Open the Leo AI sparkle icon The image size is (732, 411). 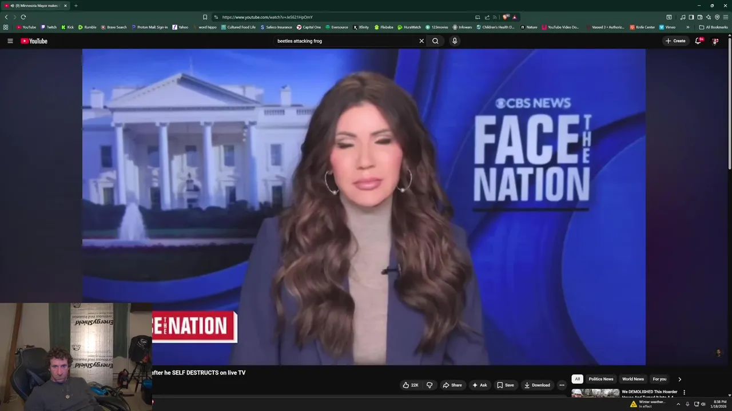pos(709,17)
